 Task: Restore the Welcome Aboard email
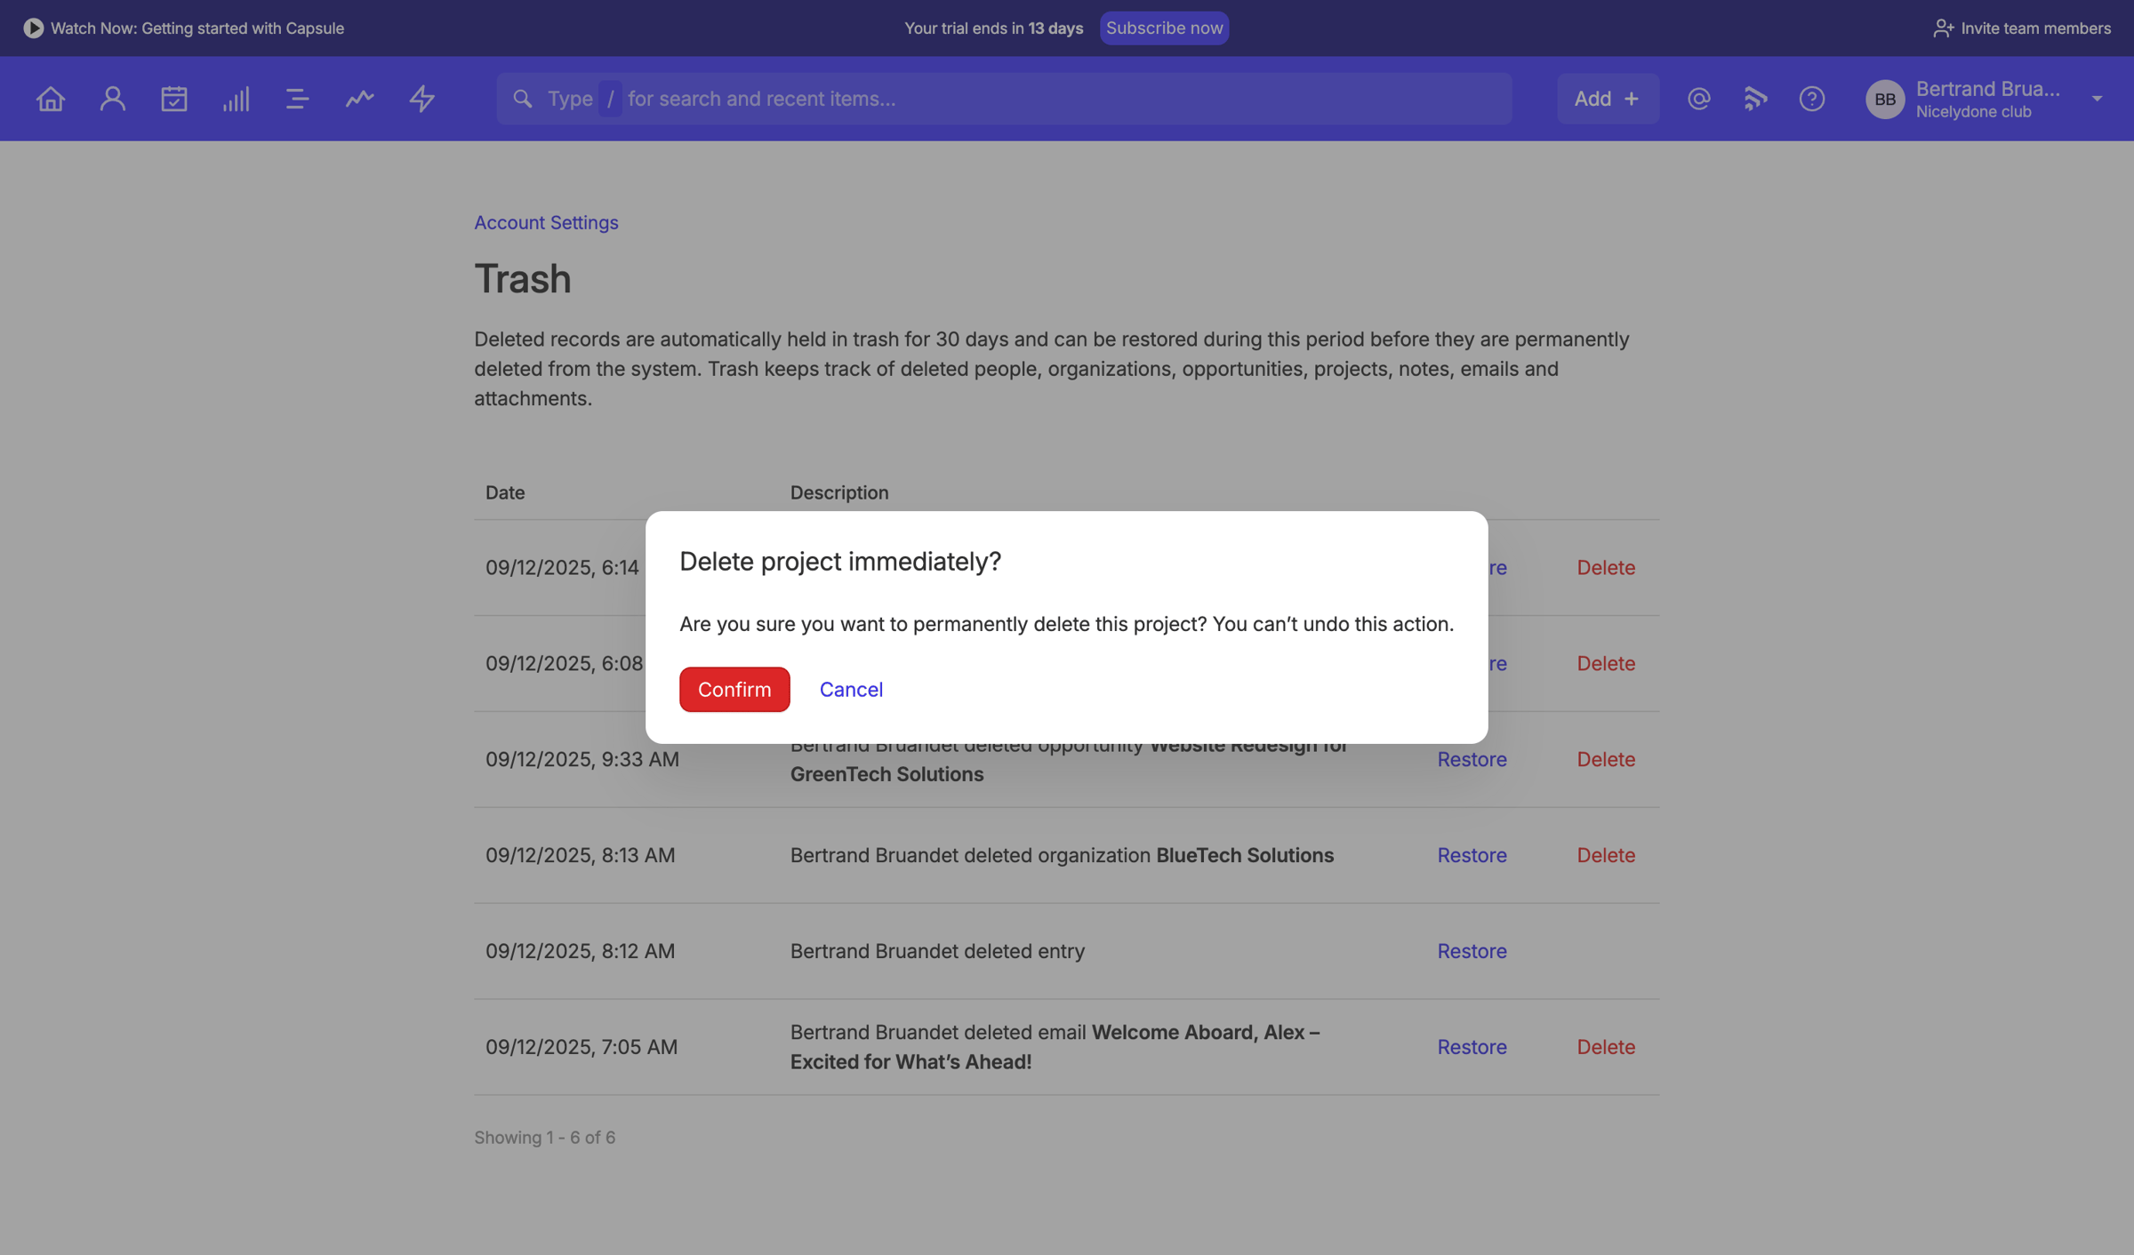[x=1472, y=1048]
